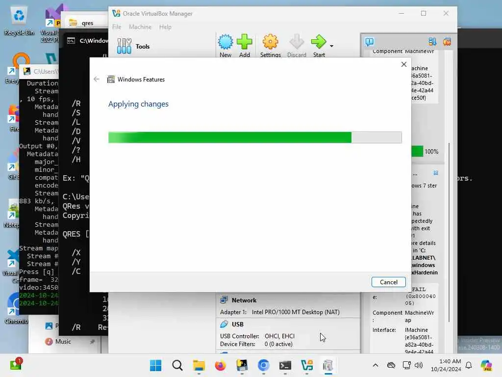Start the machine with green arrow
This screenshot has height=377, width=502.
coord(319,42)
